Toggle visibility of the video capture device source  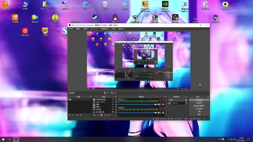pyautogui.click(x=113, y=99)
